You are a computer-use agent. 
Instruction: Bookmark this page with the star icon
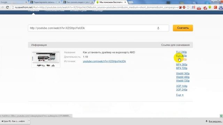point(188,7)
